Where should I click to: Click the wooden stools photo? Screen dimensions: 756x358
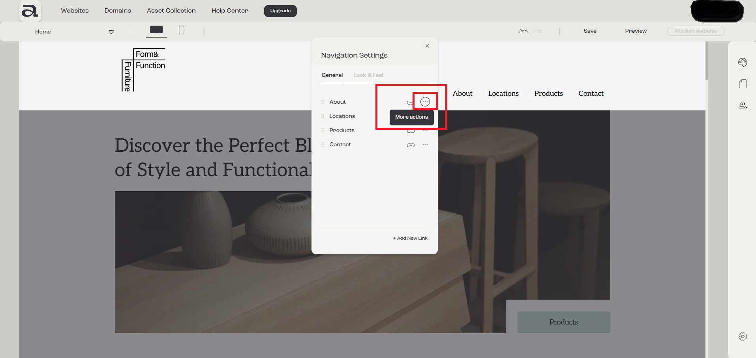pos(524,205)
